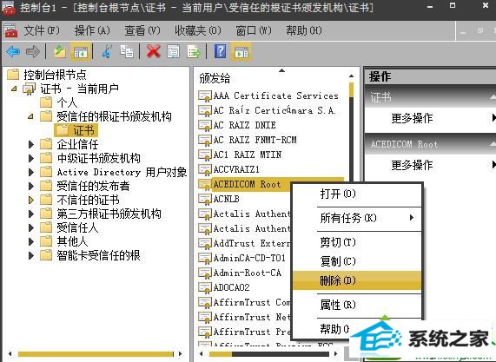Click the Copy icon in the toolbar
Screen dimensions: 496x362
coord(127,51)
